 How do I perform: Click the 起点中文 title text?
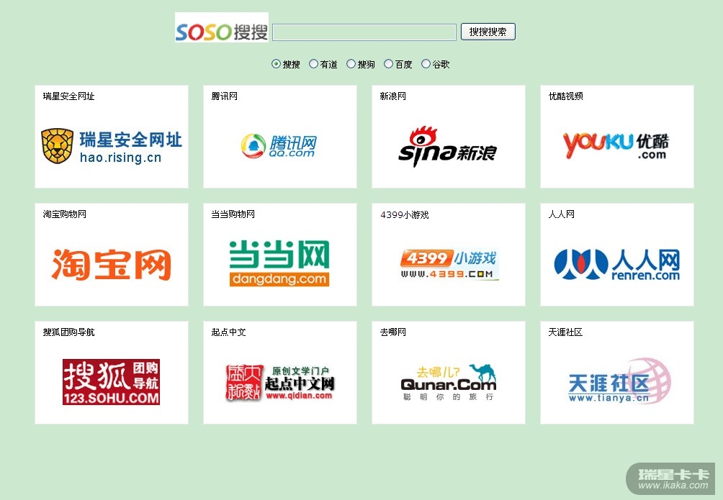click(x=229, y=332)
